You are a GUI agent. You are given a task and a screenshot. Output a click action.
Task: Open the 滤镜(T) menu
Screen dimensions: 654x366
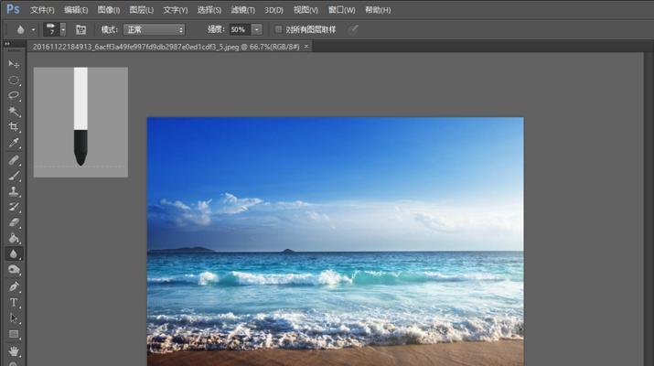pos(242,9)
